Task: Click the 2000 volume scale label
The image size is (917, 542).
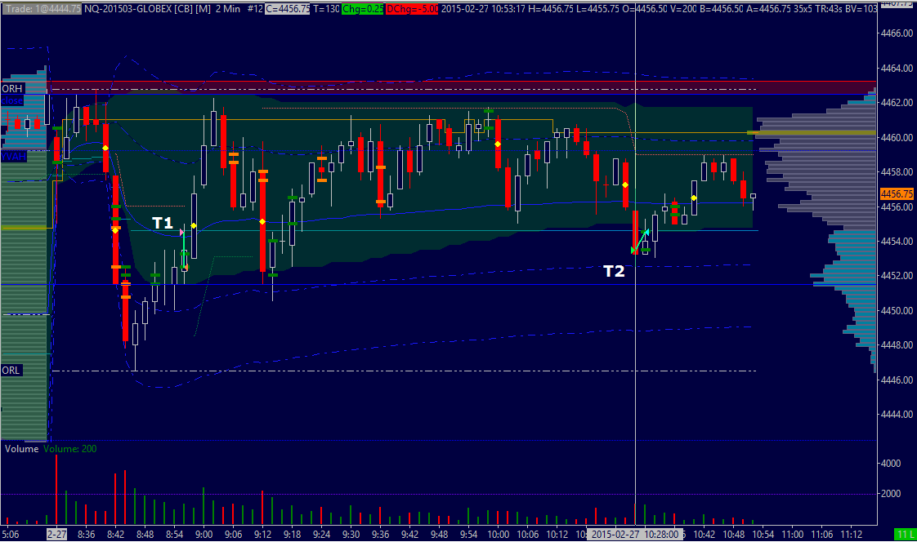Action: pos(891,494)
